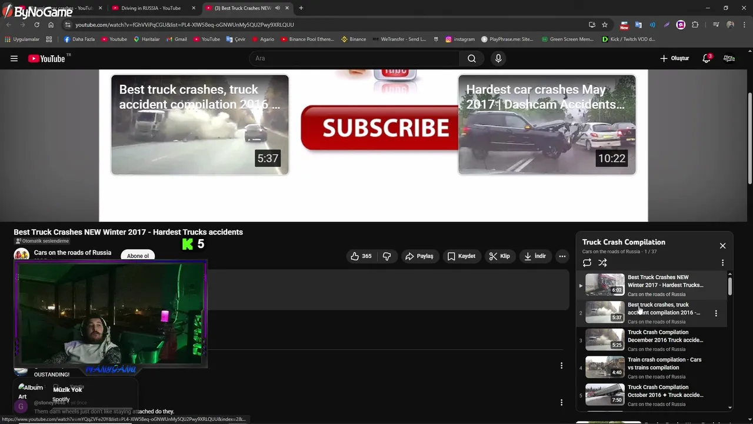
Task: Click the address bar URL
Action: coord(185,25)
